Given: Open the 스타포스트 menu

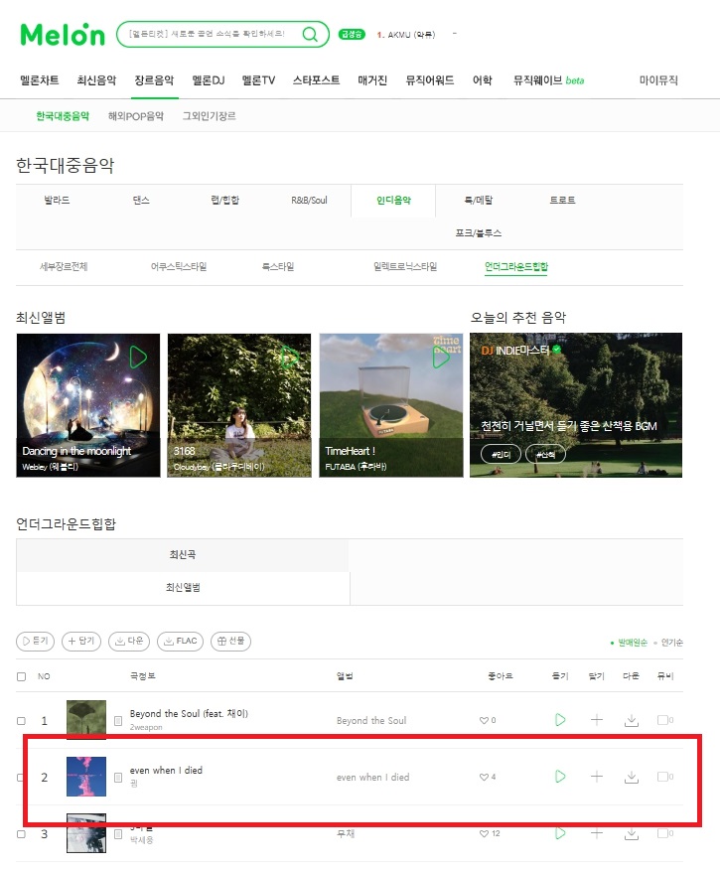Looking at the screenshot, I should tap(316, 80).
